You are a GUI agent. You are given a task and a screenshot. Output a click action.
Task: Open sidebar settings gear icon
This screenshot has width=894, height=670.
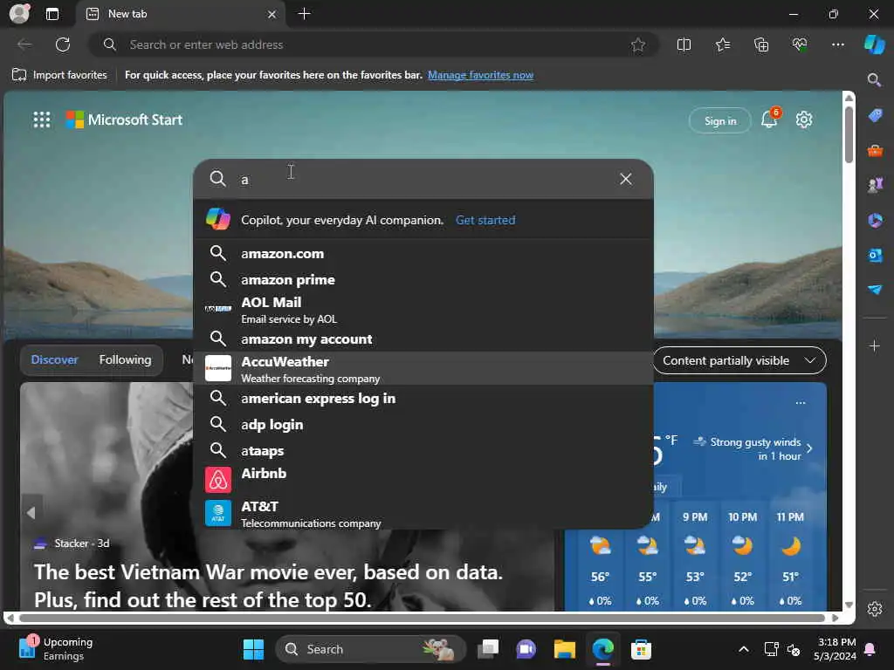pyautogui.click(x=875, y=609)
